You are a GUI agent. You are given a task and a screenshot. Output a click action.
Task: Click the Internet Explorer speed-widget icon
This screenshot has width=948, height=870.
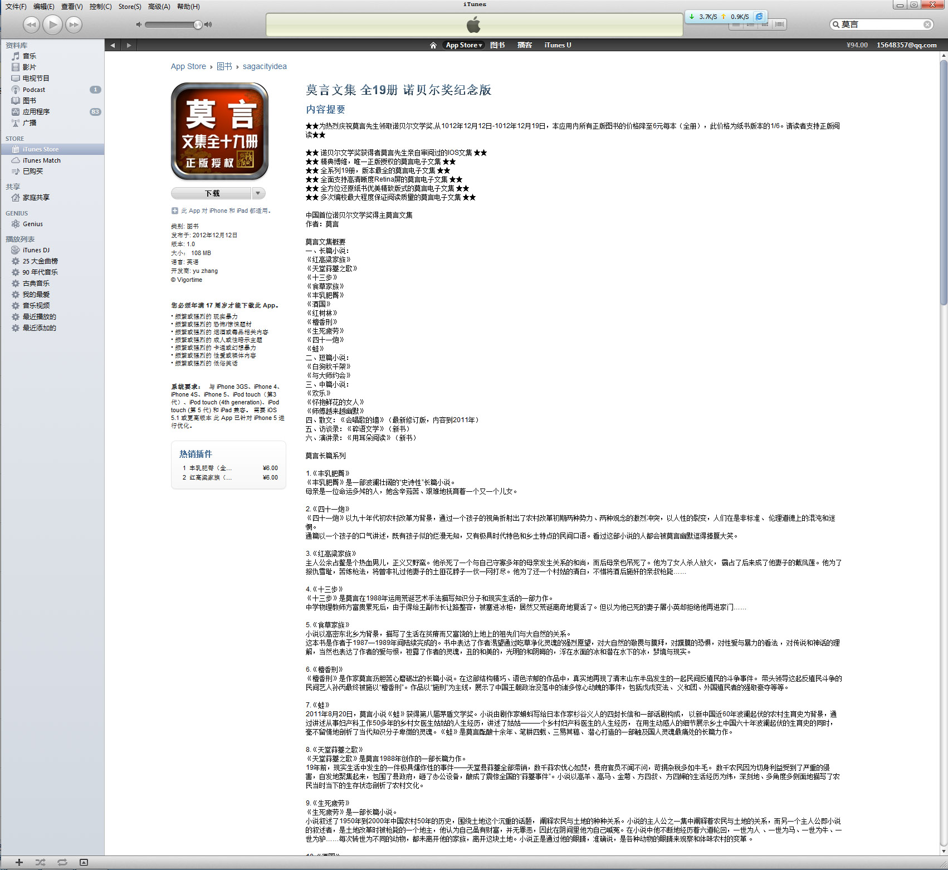[759, 17]
